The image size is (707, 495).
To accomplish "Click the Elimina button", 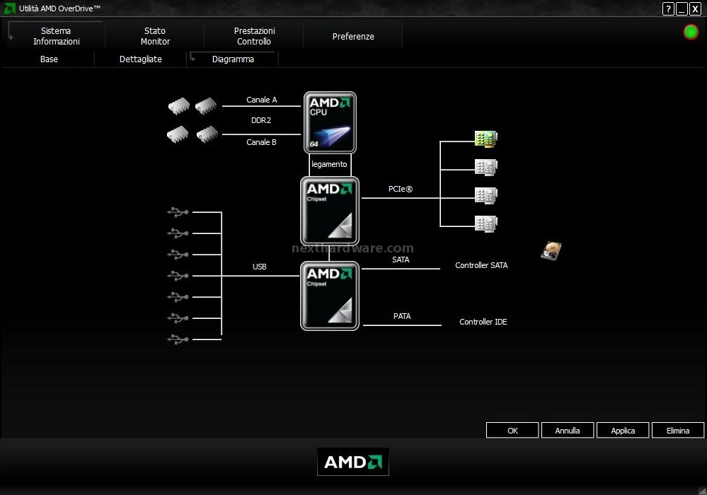I will 678,430.
